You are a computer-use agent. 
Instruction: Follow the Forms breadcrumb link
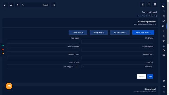point(151,16)
